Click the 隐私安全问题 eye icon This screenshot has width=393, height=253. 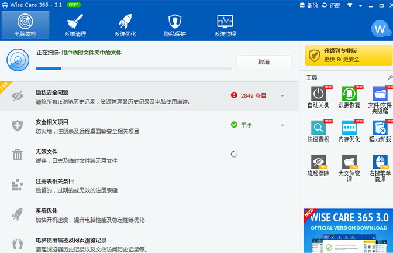click(18, 96)
